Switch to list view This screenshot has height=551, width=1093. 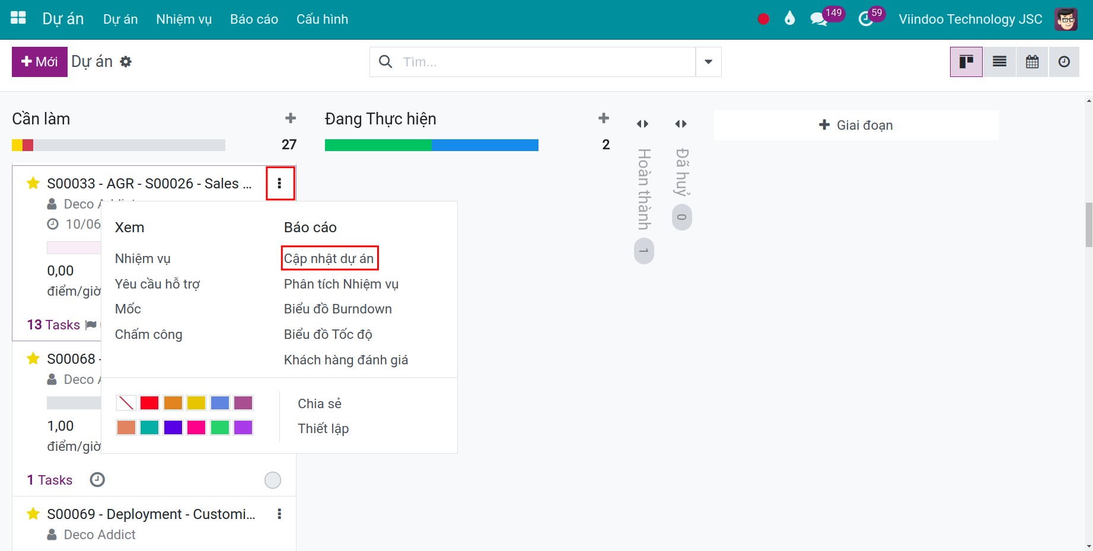click(999, 62)
